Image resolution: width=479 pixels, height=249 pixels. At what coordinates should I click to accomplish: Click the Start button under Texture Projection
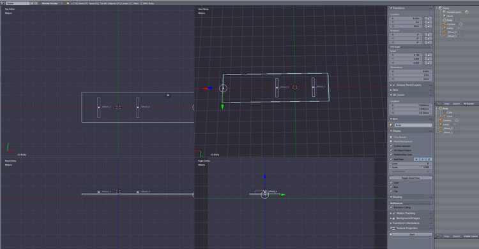pos(411,234)
